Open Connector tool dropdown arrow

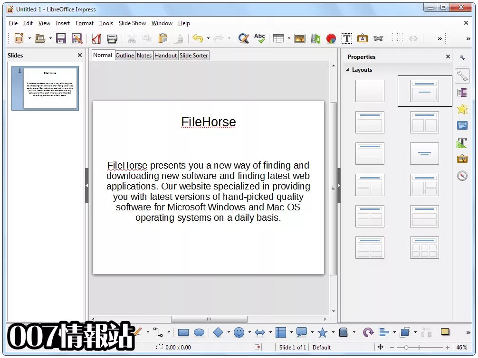[169, 332]
